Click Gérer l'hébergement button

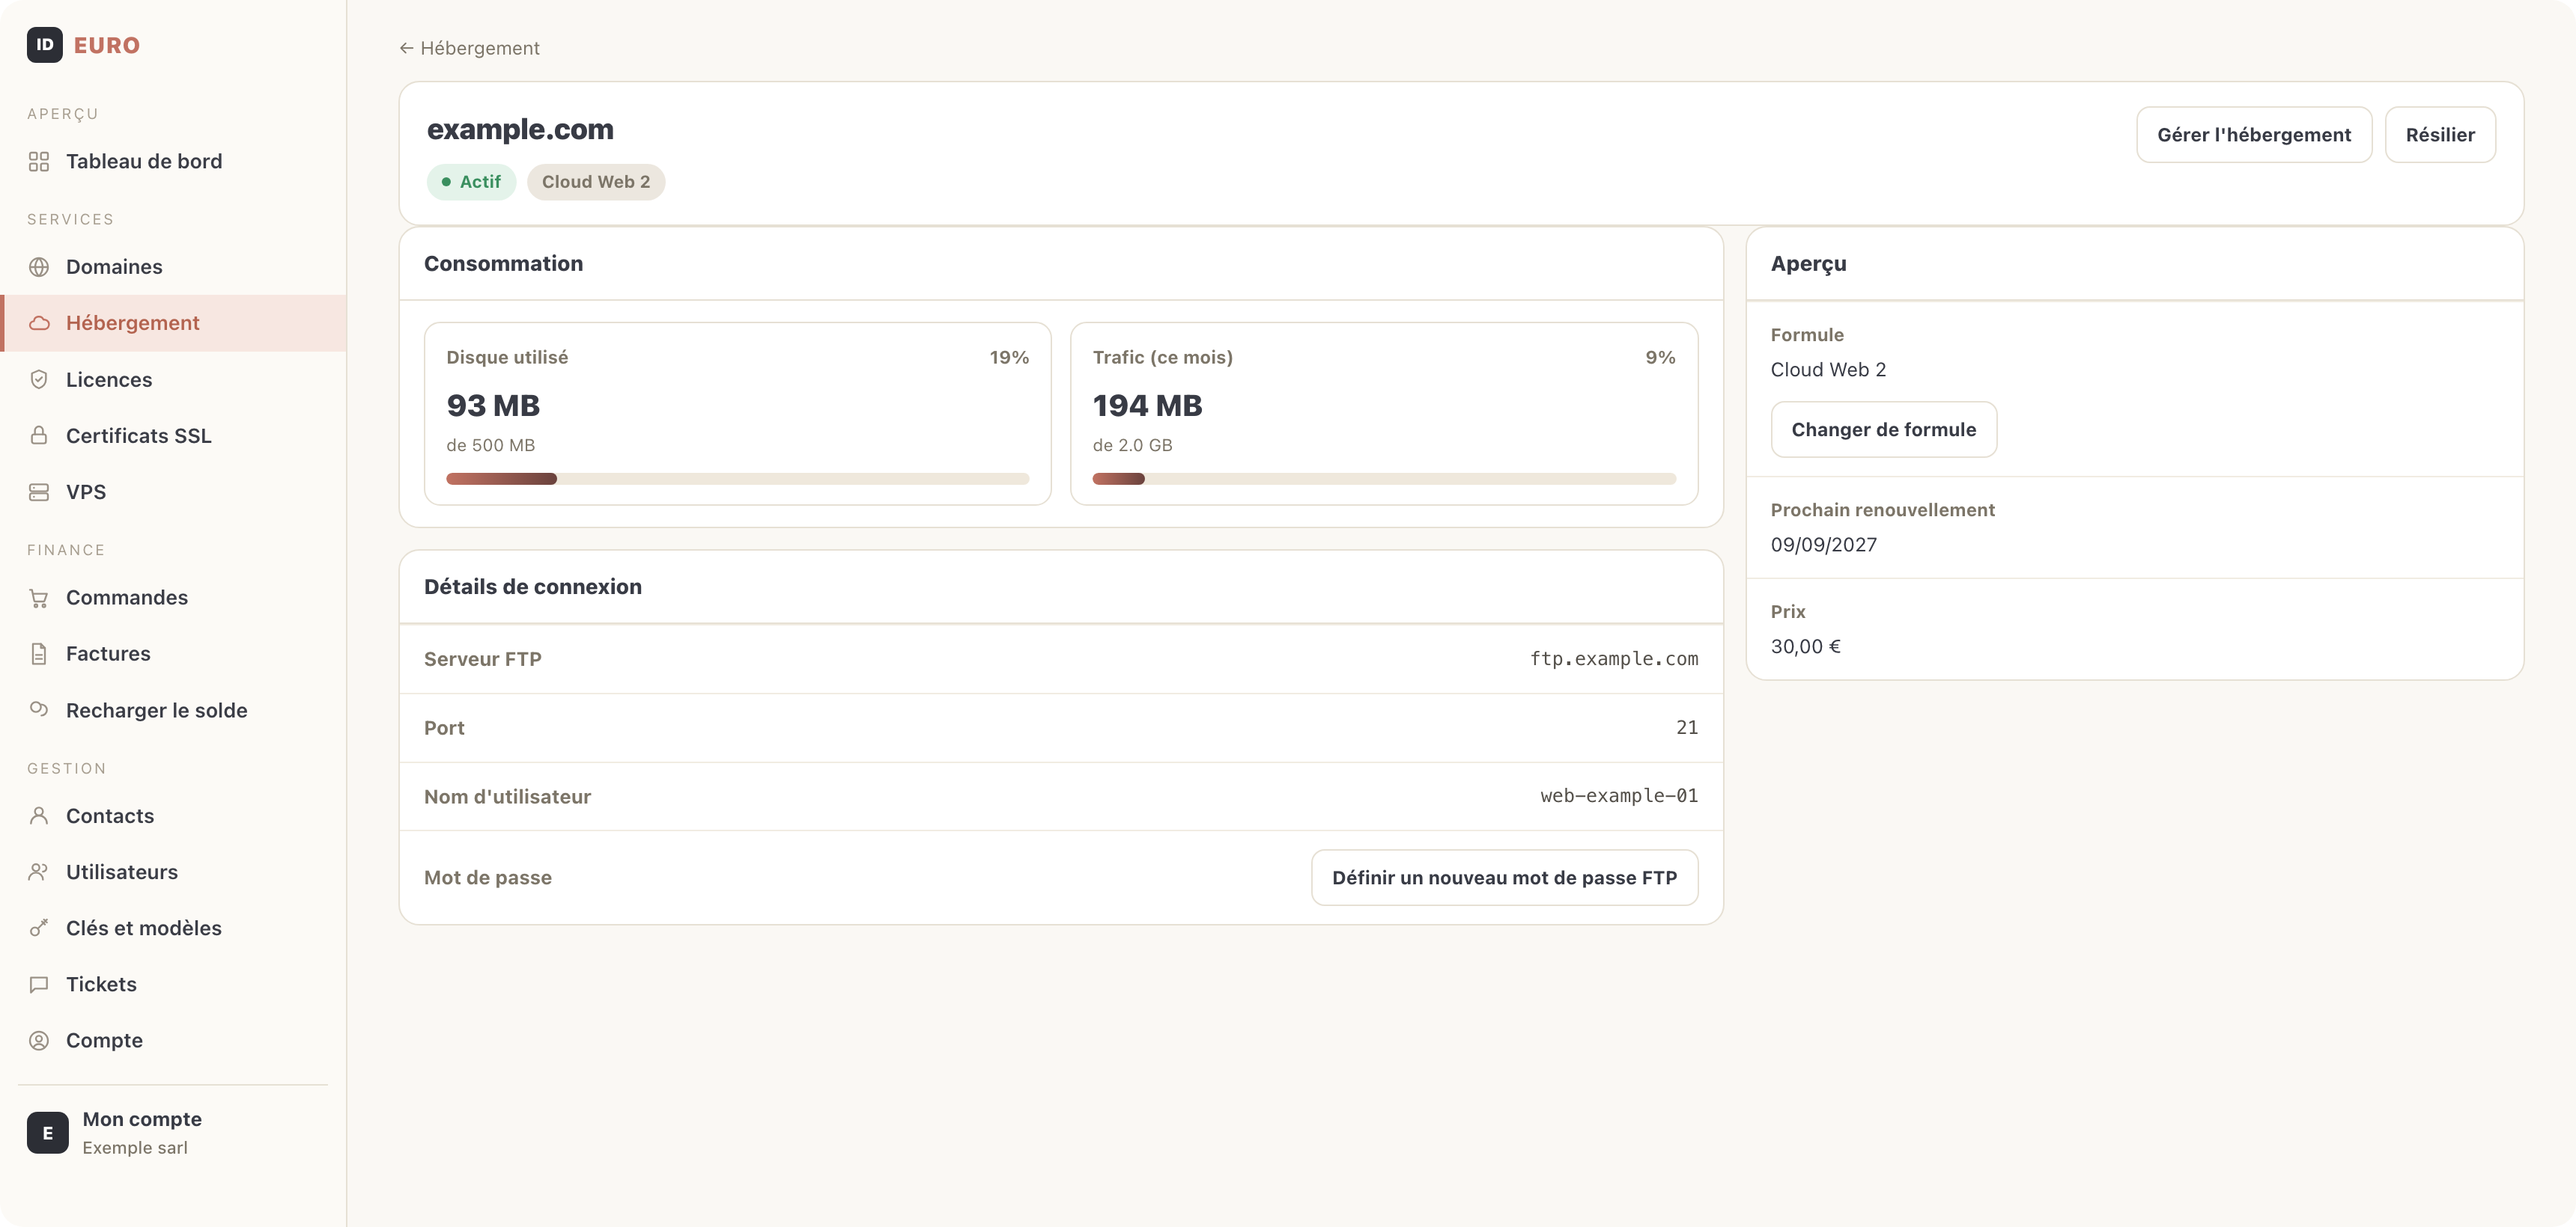tap(2253, 135)
